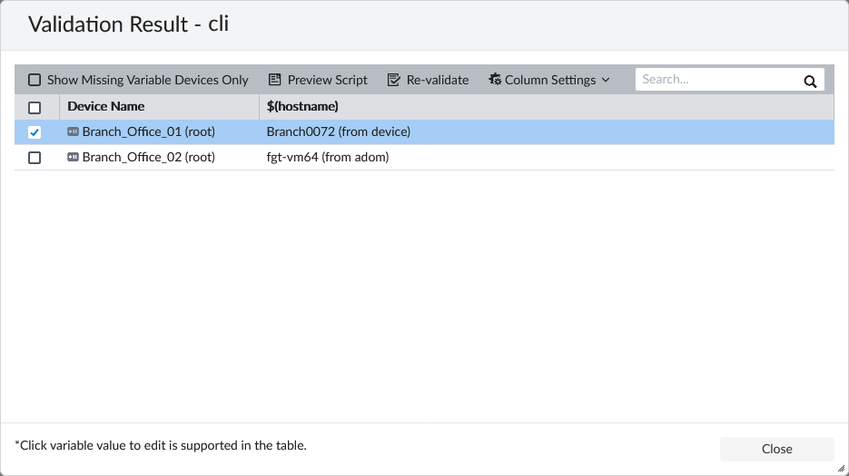This screenshot has width=849, height=476.
Task: Select the Branch_Office_01 (root) device name
Action: 149,131
